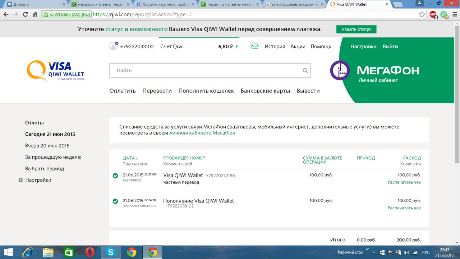Click green checkmark of the Частный перевод transaction
460x259 pixels.
point(115,176)
